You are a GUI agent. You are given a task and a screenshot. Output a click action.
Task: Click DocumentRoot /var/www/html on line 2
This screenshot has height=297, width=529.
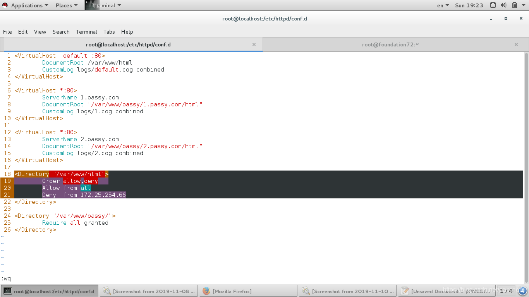[x=87, y=63]
